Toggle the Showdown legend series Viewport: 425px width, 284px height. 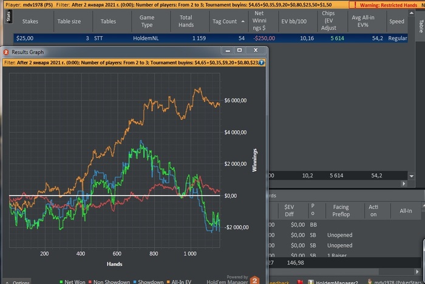(148, 282)
